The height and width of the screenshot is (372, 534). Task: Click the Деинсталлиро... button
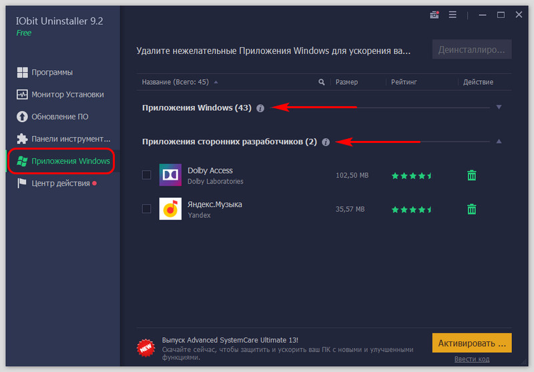click(472, 49)
